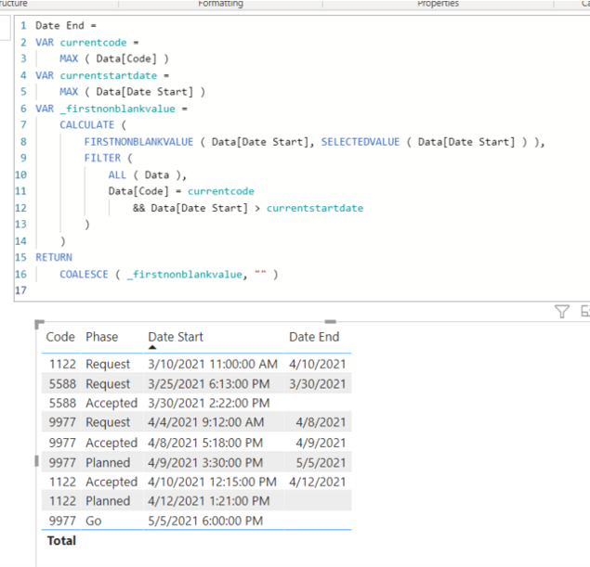Click the 'VAR currentcode' line in formula

87,43
